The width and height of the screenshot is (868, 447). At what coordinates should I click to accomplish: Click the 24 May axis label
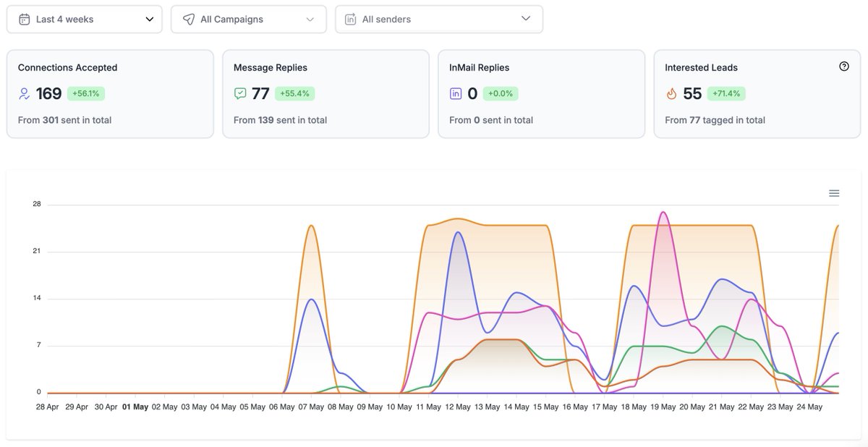[809, 406]
